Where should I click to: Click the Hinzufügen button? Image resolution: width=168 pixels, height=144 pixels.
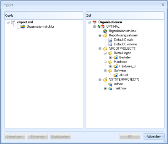[15, 136]
